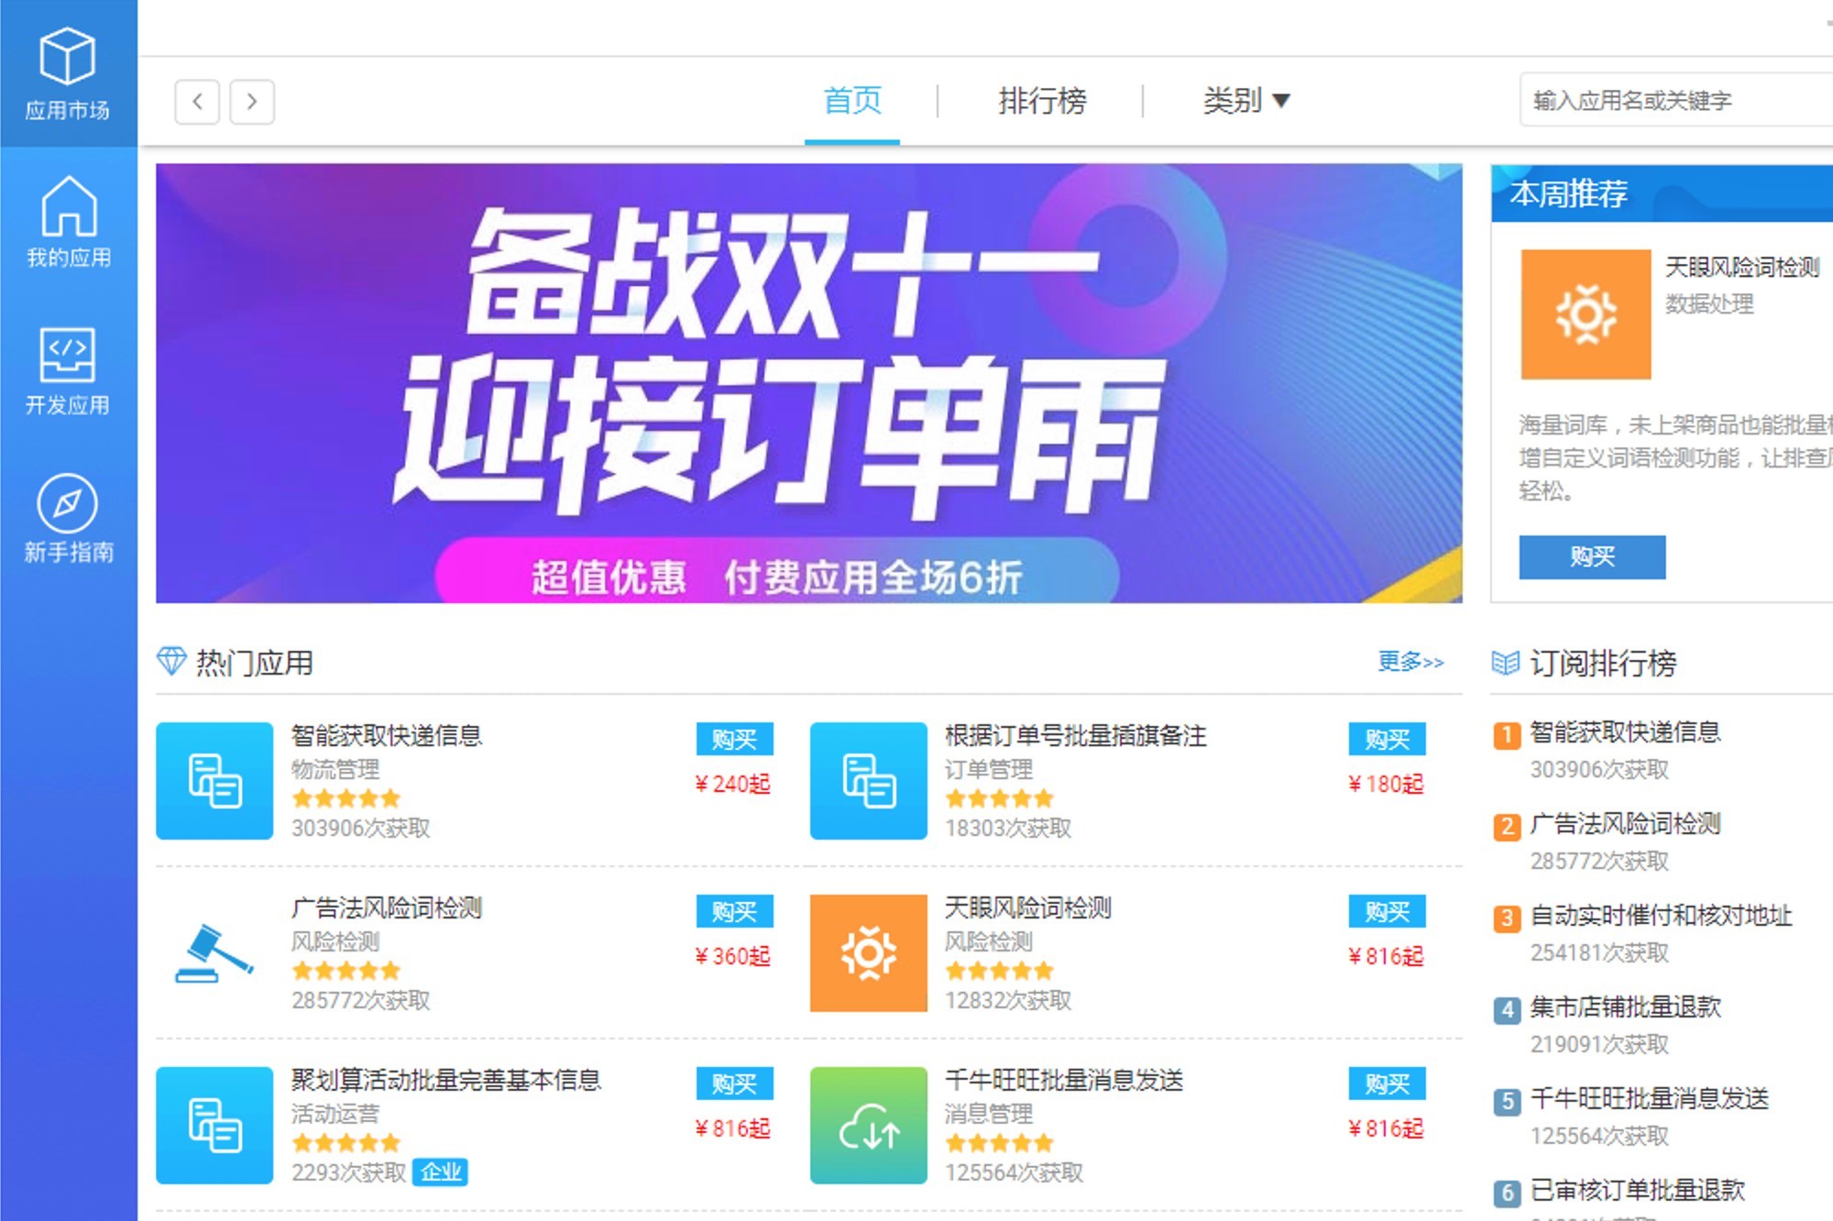The image size is (1833, 1221).
Task: Open 新手指南 compass icon
Action: pos(68,503)
